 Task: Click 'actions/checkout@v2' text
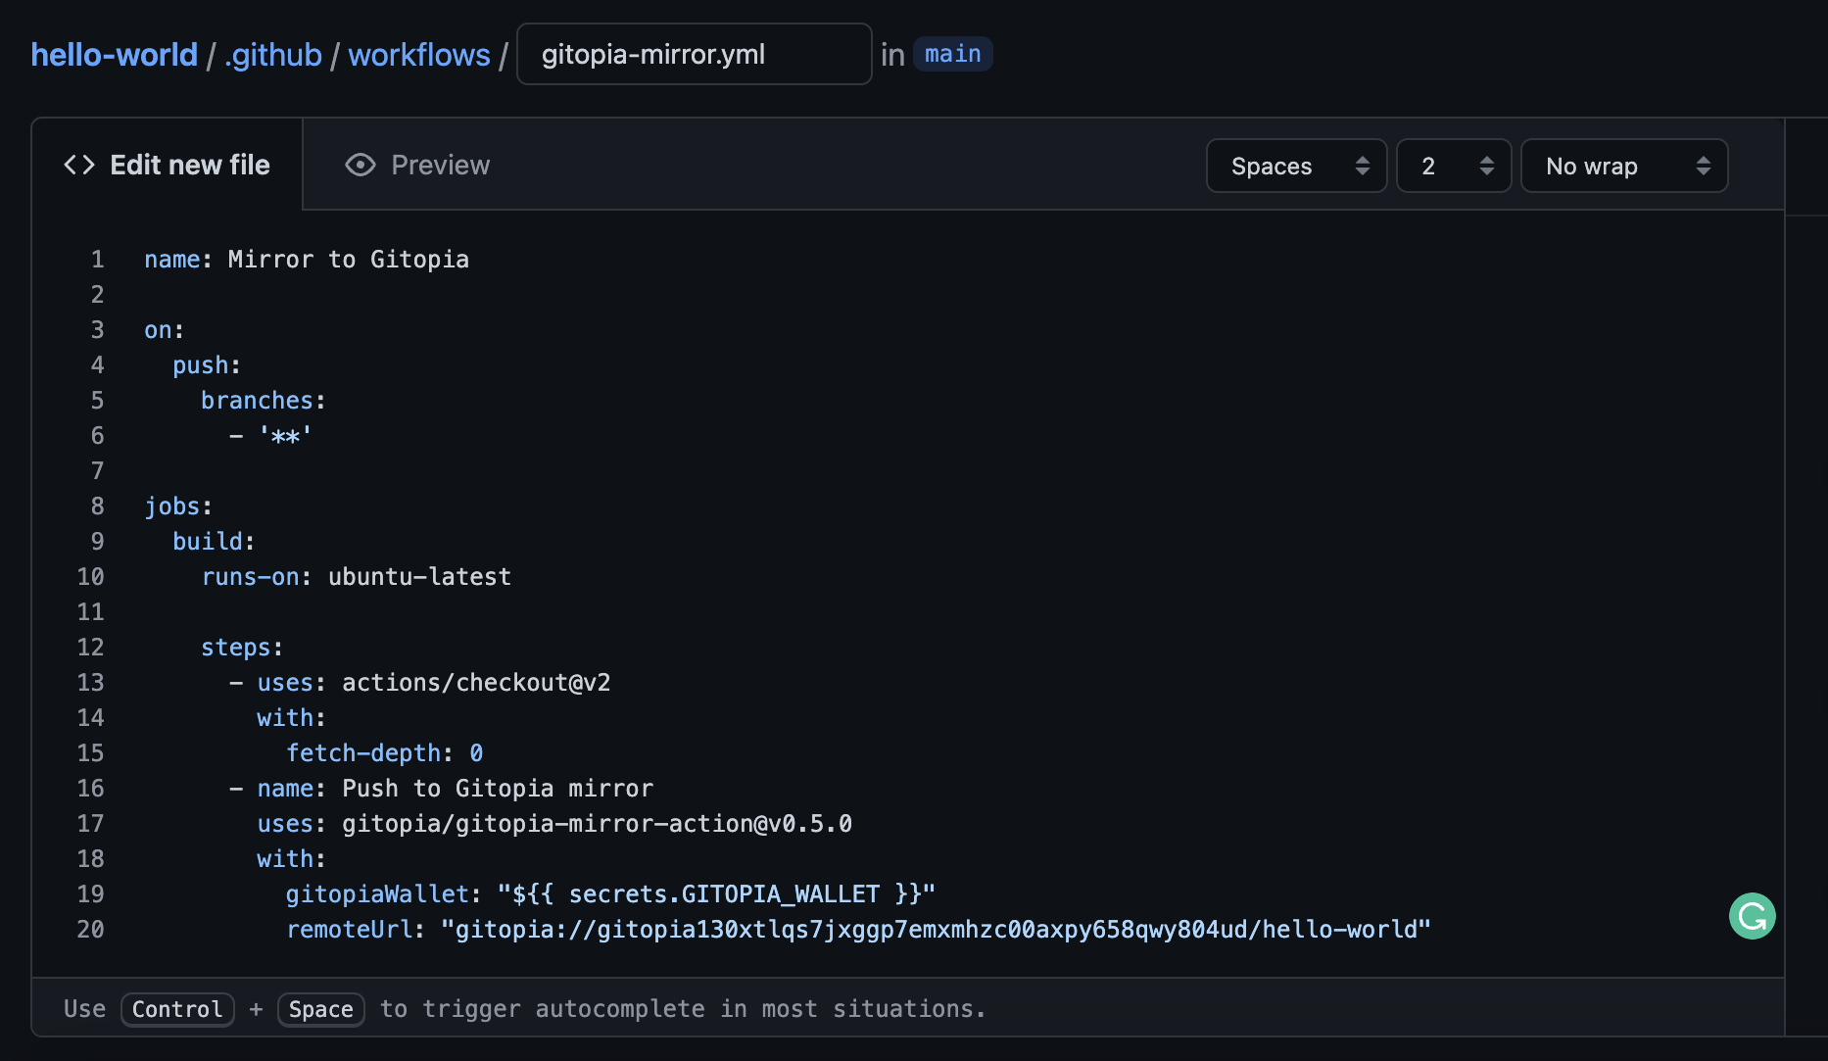(x=476, y=683)
